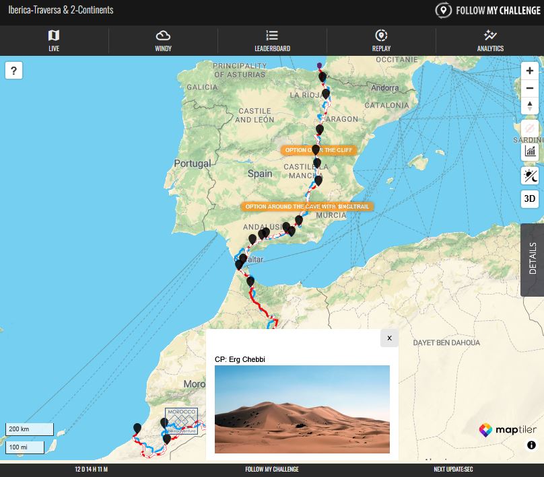The height and width of the screenshot is (477, 544).
Task: Open the WINDY weather tab
Action: pos(163,40)
